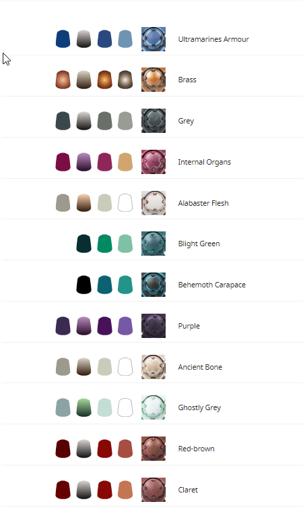Click the Behemoth Carapace shoulder pad thumbnail
This screenshot has width=303, height=510.
(154, 285)
